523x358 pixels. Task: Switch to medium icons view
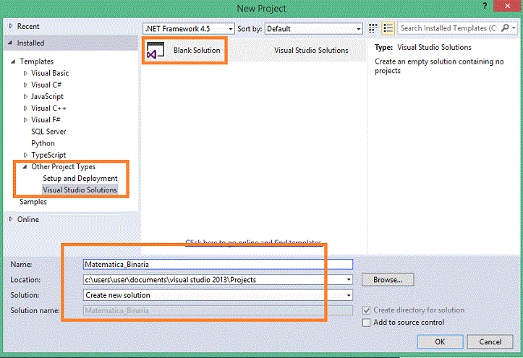pos(373,28)
